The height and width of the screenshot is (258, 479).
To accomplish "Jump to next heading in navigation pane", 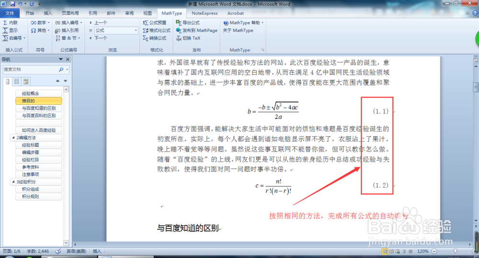I will coord(65,81).
